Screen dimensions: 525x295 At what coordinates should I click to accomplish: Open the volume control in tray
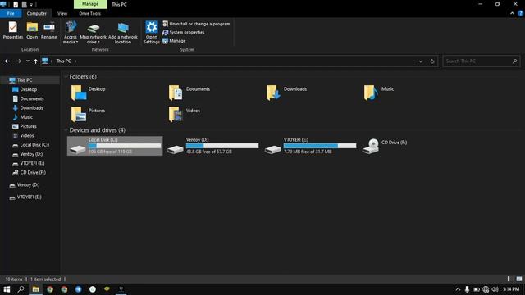[x=495, y=289]
